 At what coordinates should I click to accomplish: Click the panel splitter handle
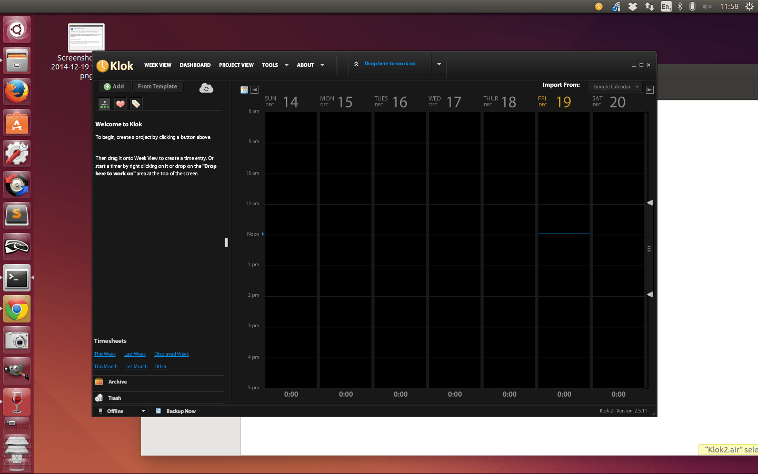tap(226, 243)
